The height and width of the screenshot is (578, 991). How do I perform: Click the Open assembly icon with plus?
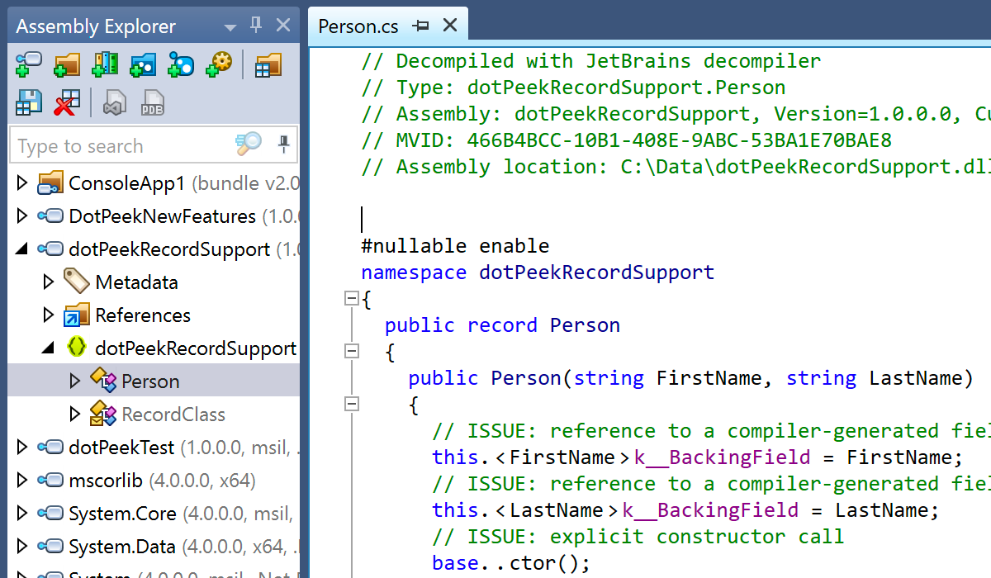(x=28, y=64)
